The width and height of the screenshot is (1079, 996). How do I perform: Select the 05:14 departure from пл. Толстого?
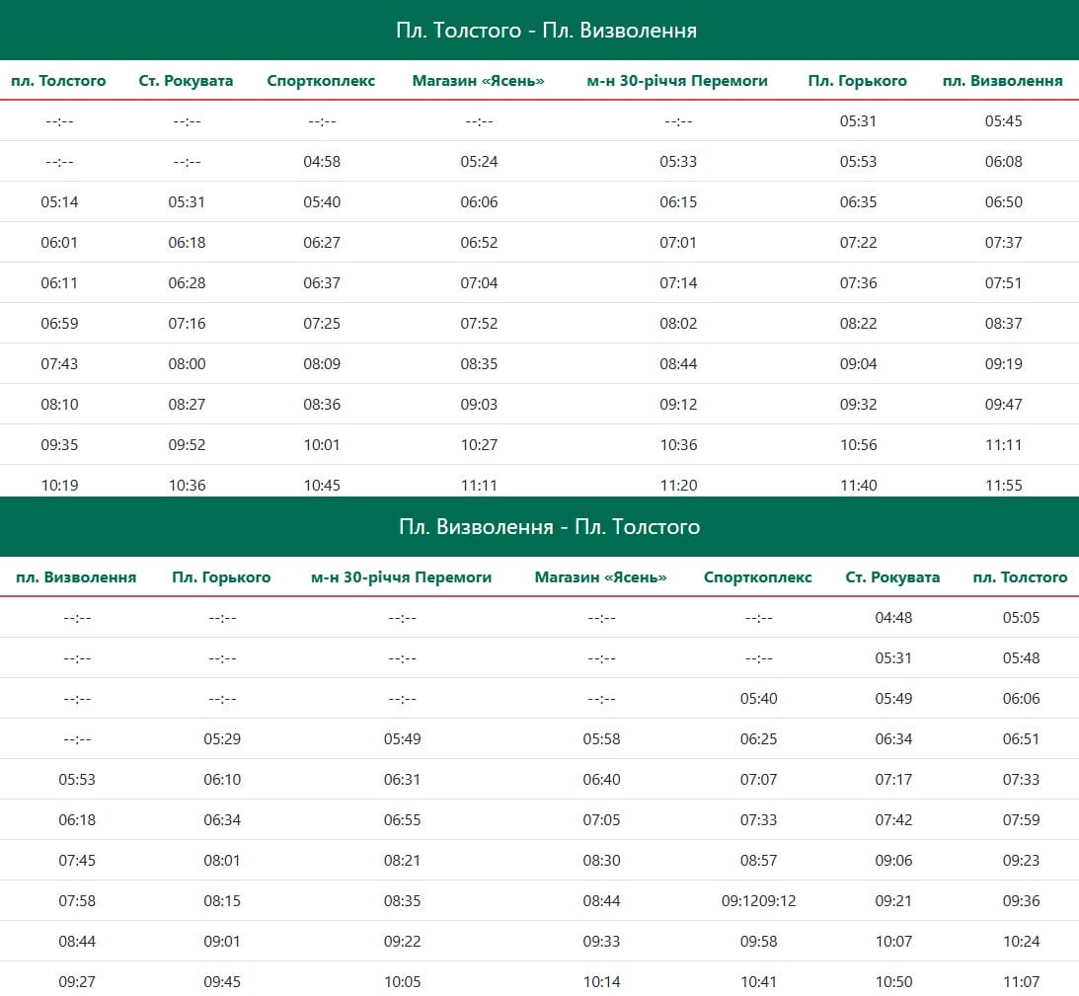click(x=59, y=202)
